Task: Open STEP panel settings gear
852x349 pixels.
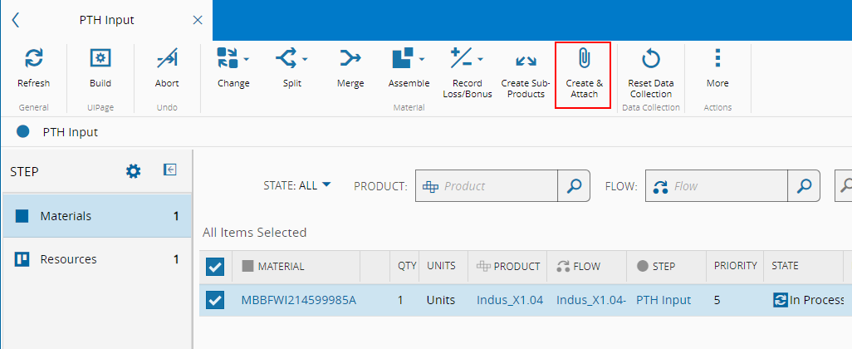Action: pos(133,171)
